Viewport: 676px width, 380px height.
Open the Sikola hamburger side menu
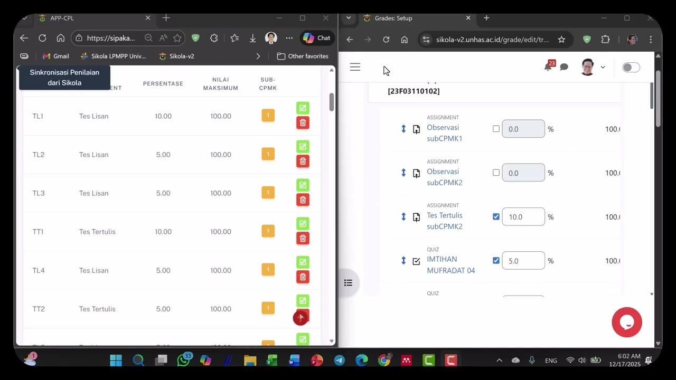355,67
